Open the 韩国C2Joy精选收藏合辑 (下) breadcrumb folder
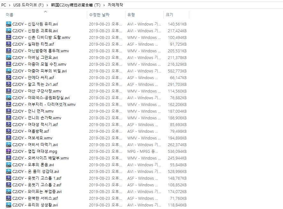The image size is (283, 209). tap(76, 5)
